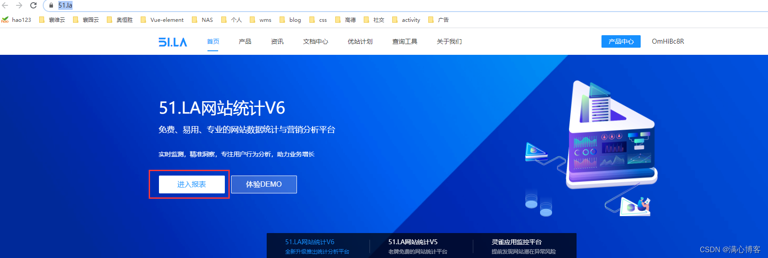Image resolution: width=768 pixels, height=258 pixels.
Task: Click the 进入报表 button
Action: click(x=192, y=184)
